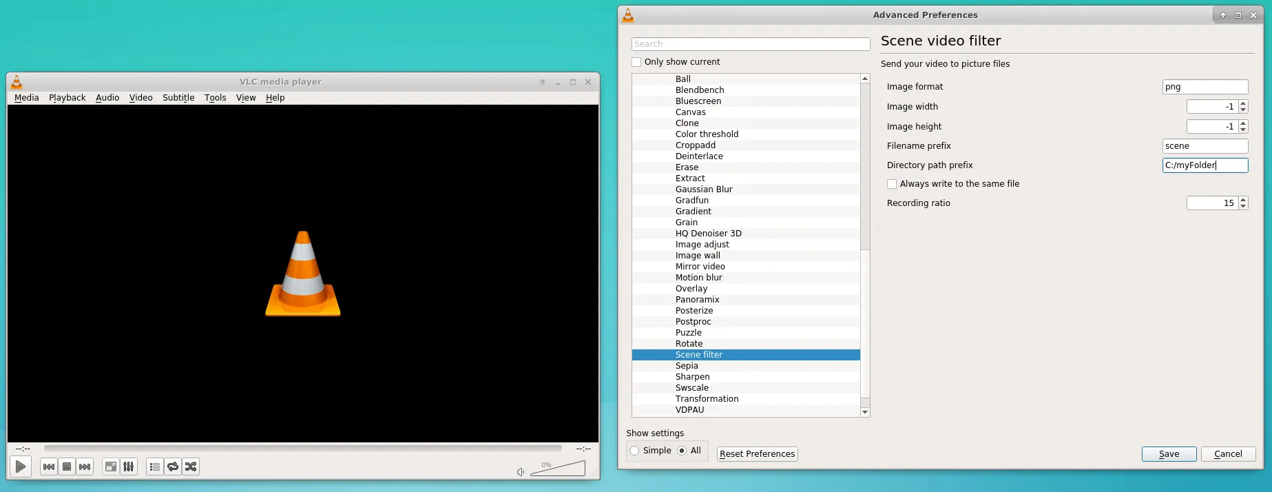The width and height of the screenshot is (1272, 492).
Task: Click the Image format input field
Action: pos(1205,87)
